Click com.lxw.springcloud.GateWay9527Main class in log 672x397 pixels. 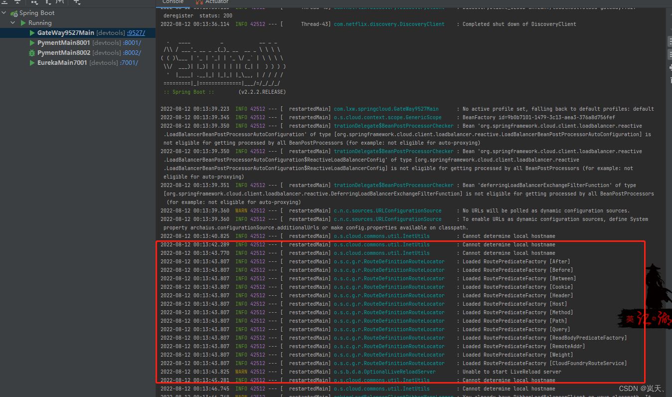click(386, 109)
